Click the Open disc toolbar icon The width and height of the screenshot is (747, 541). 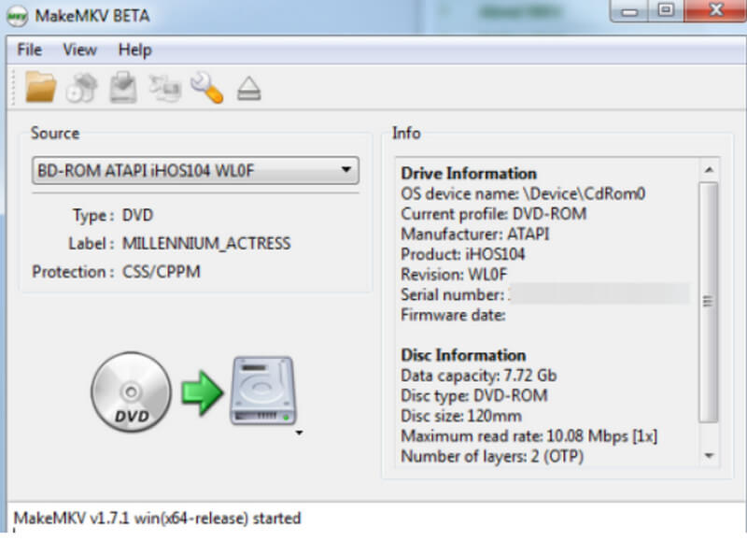82,88
